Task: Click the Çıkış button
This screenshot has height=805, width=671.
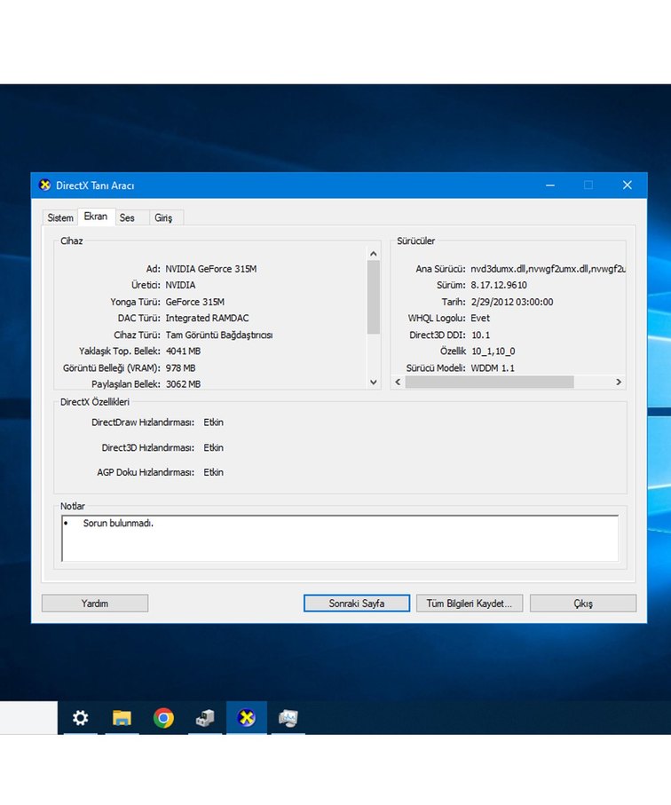Action: click(x=583, y=604)
